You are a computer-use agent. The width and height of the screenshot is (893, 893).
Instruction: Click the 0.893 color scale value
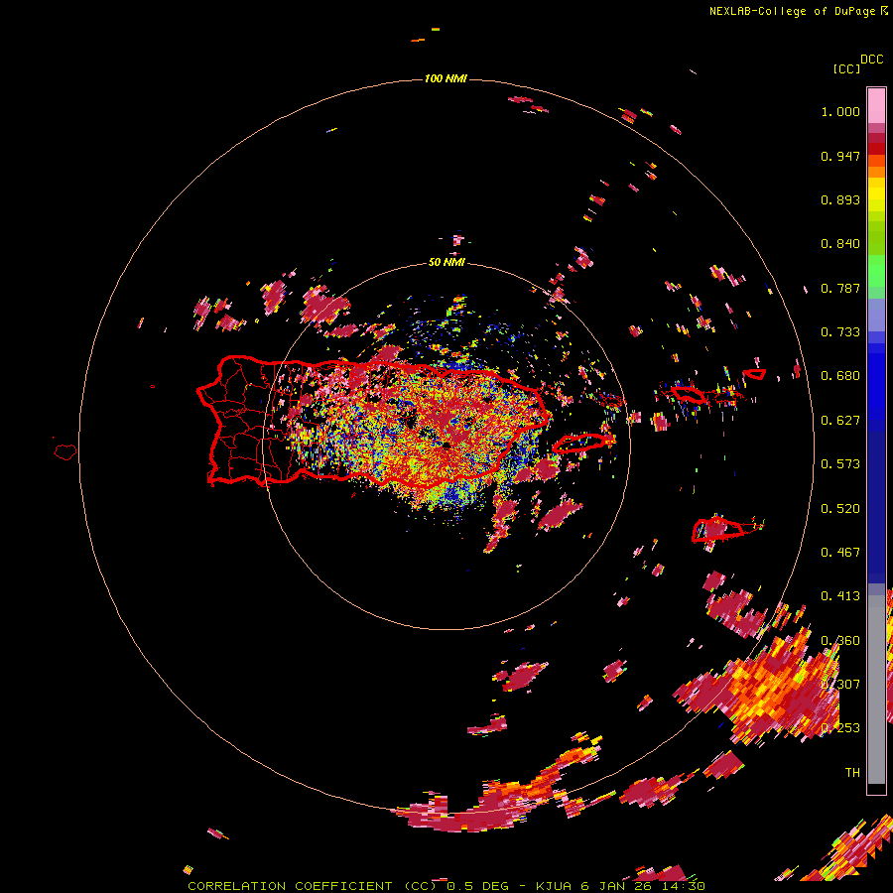[840, 199]
